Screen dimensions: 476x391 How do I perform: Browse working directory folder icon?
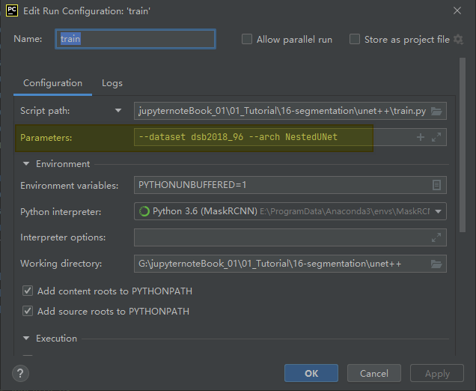[x=436, y=264]
